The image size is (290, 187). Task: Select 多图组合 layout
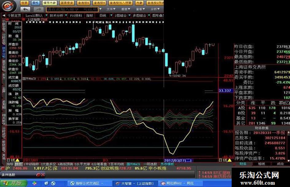[139, 16]
